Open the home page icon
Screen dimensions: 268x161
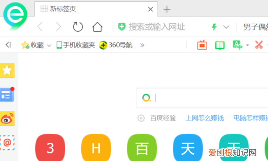point(97,27)
